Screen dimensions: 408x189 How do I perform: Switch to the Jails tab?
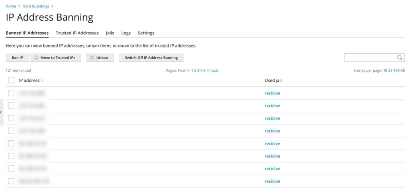(x=110, y=33)
